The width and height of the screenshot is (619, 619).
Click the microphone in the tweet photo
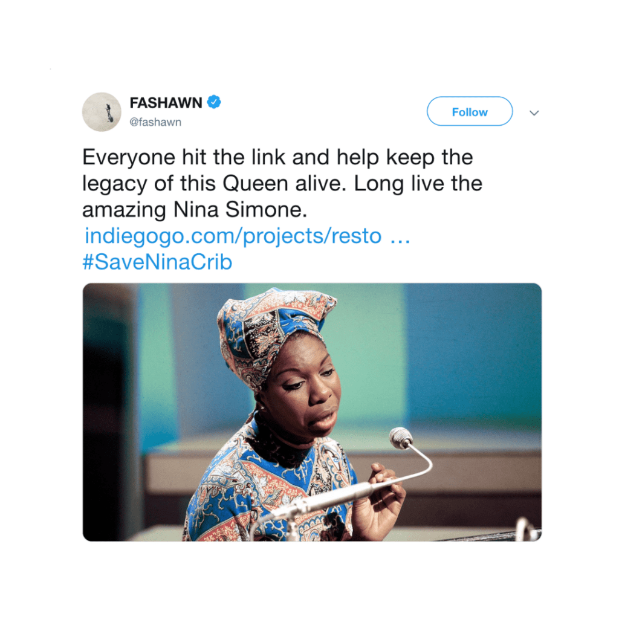[400, 438]
